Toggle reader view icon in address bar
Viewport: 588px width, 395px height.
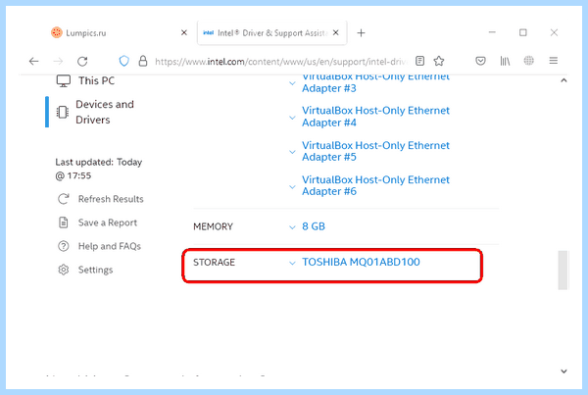420,61
